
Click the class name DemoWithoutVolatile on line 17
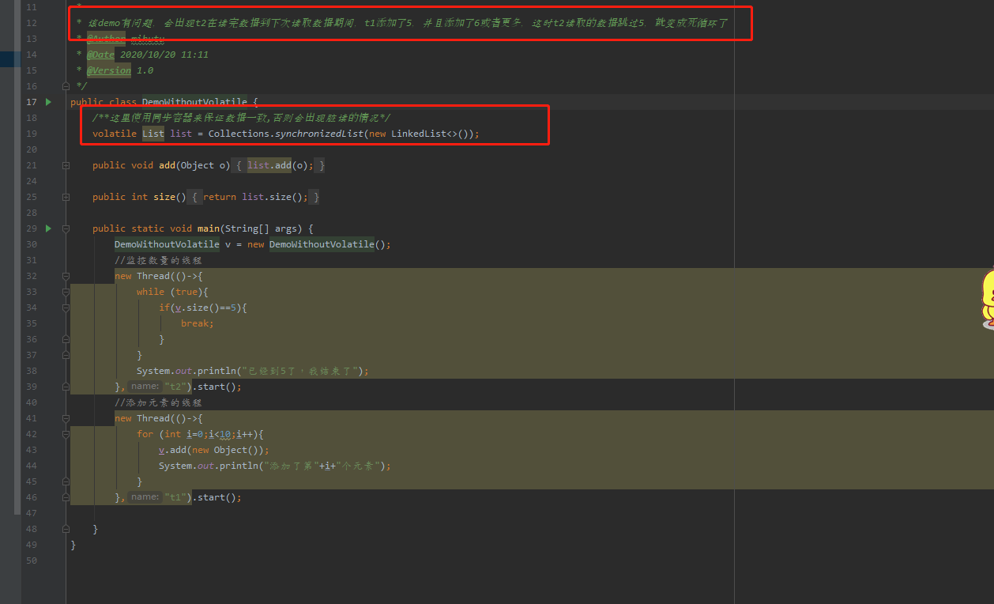pyautogui.click(x=194, y=102)
